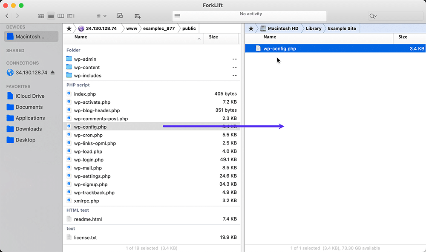Image resolution: width=426 pixels, height=252 pixels.
Task: Open the Sync tool icon
Action: (x=120, y=16)
